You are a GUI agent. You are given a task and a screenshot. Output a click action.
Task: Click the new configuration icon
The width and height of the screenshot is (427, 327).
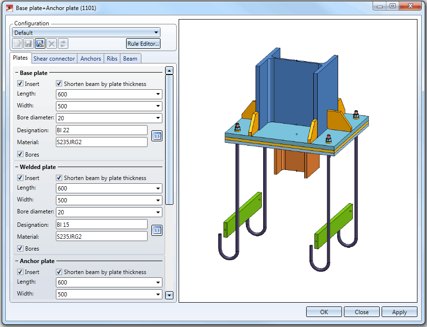[17, 44]
